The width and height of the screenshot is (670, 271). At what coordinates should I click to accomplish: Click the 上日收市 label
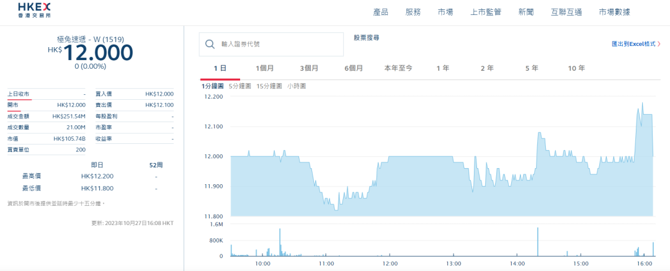(18, 94)
